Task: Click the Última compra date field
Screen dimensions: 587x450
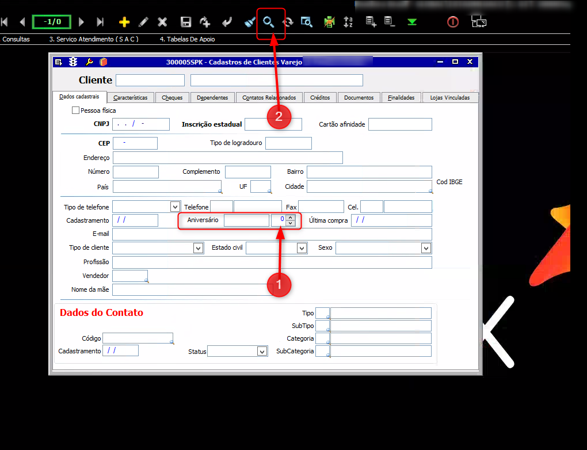Action: click(391, 220)
